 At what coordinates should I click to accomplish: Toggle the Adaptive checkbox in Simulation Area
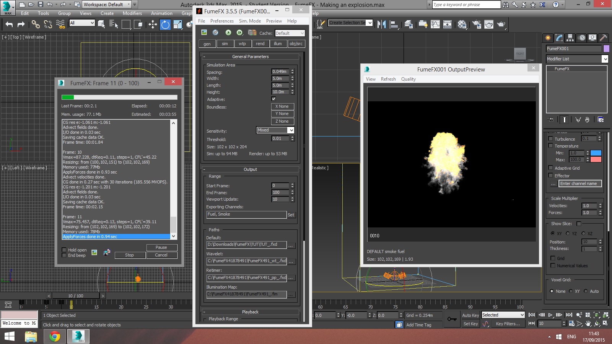tap(273, 99)
